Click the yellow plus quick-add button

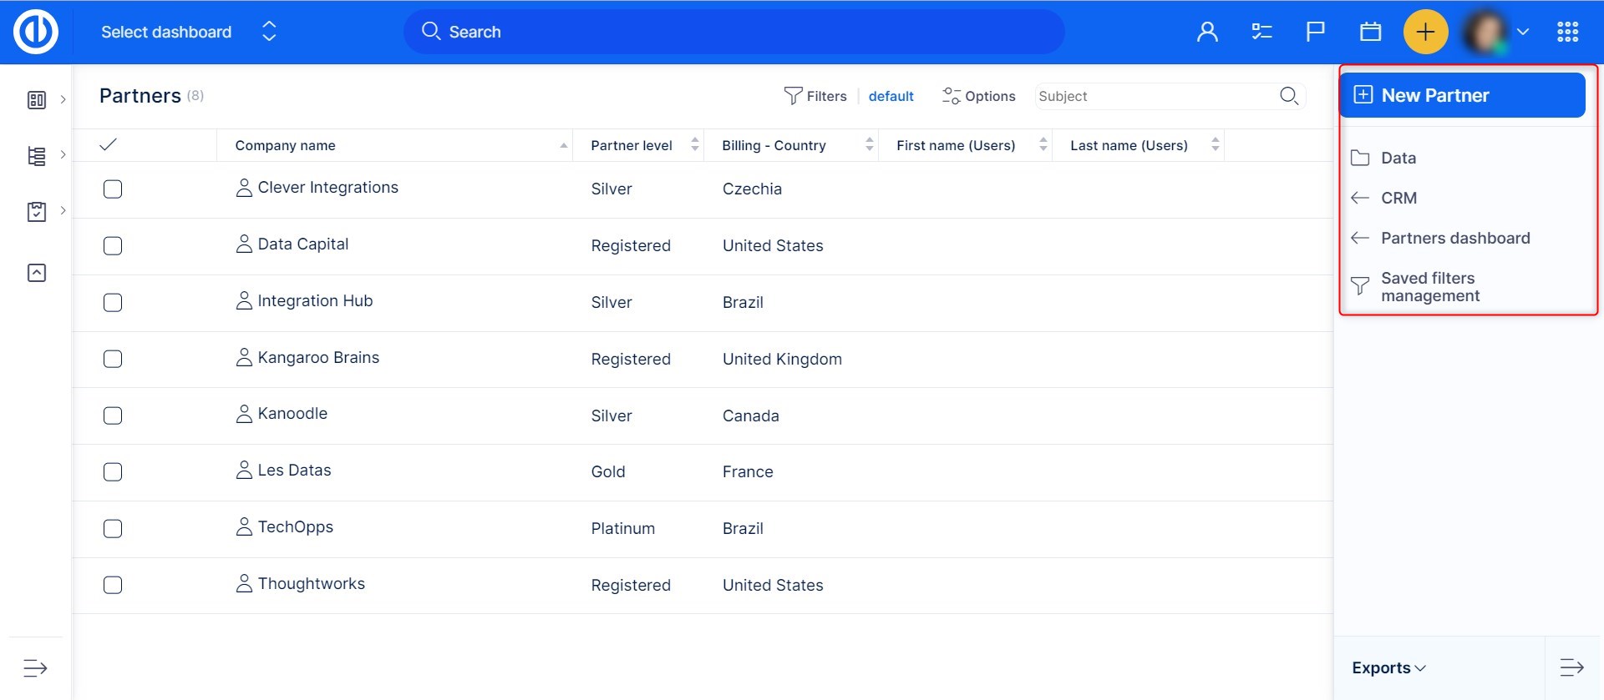(1425, 32)
